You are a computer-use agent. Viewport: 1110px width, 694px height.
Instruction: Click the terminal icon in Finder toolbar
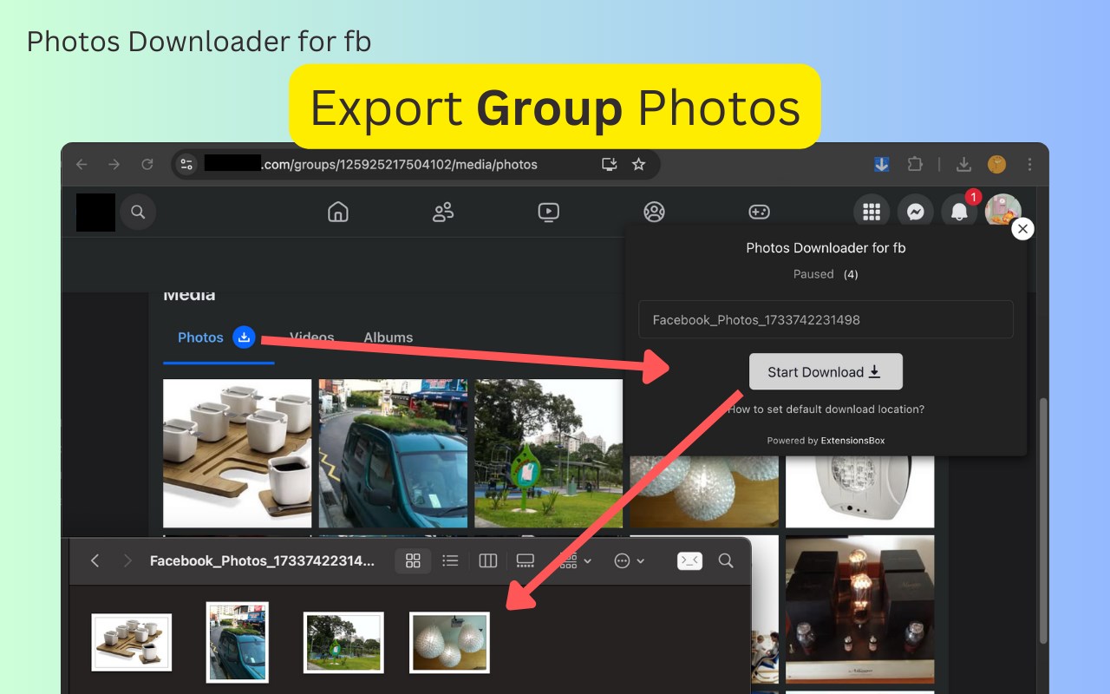coord(689,561)
